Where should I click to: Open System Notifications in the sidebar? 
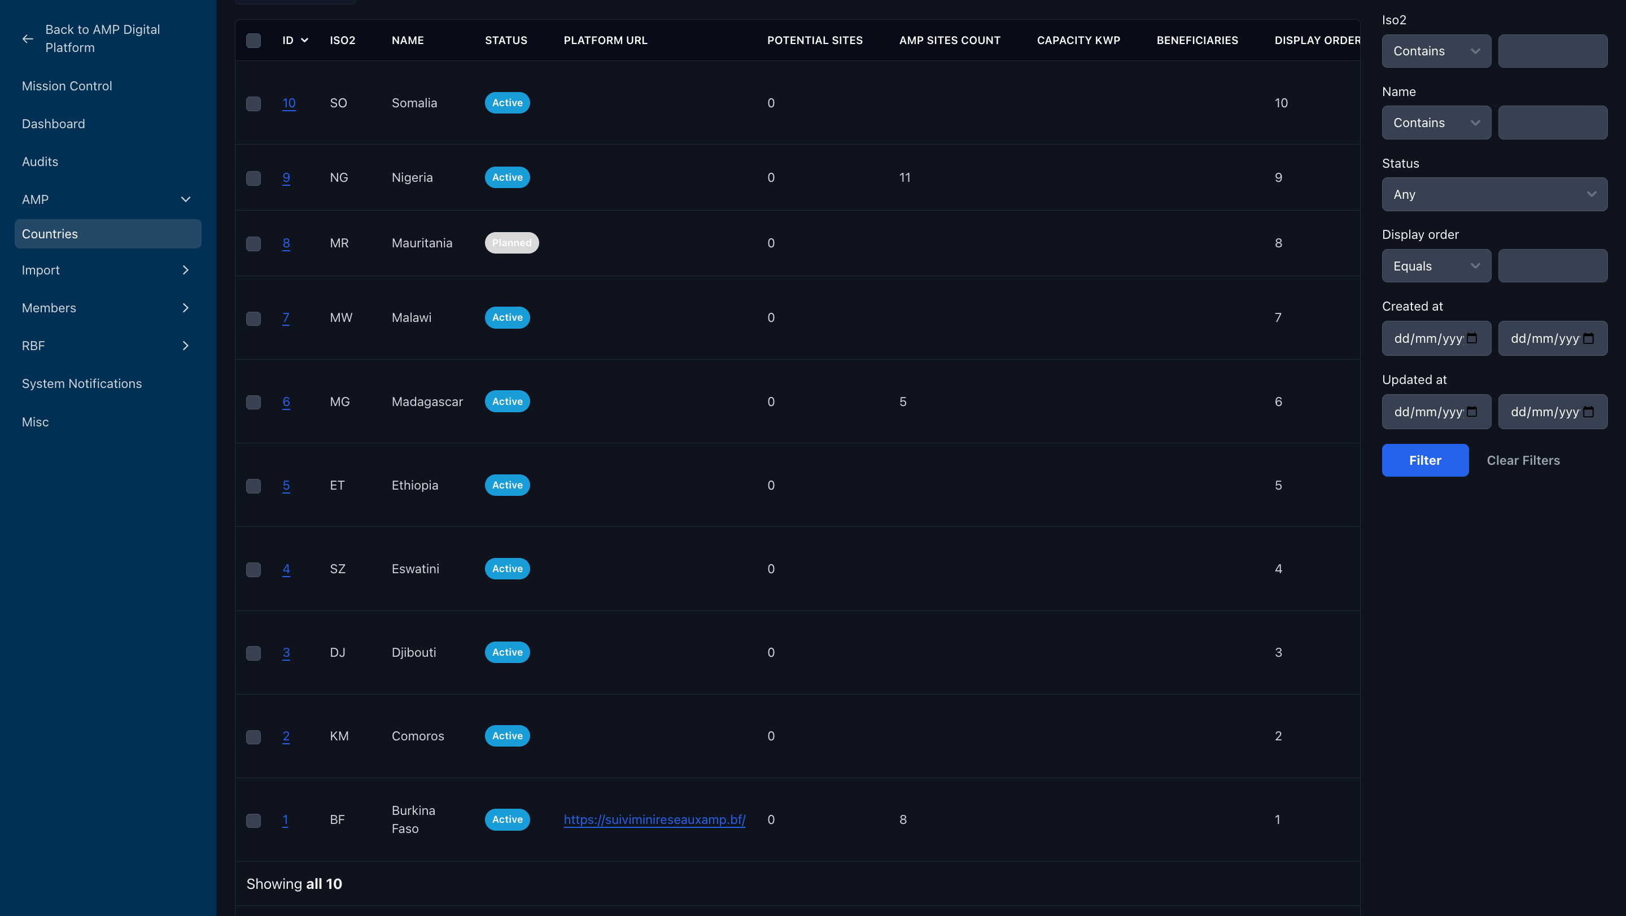pos(82,384)
